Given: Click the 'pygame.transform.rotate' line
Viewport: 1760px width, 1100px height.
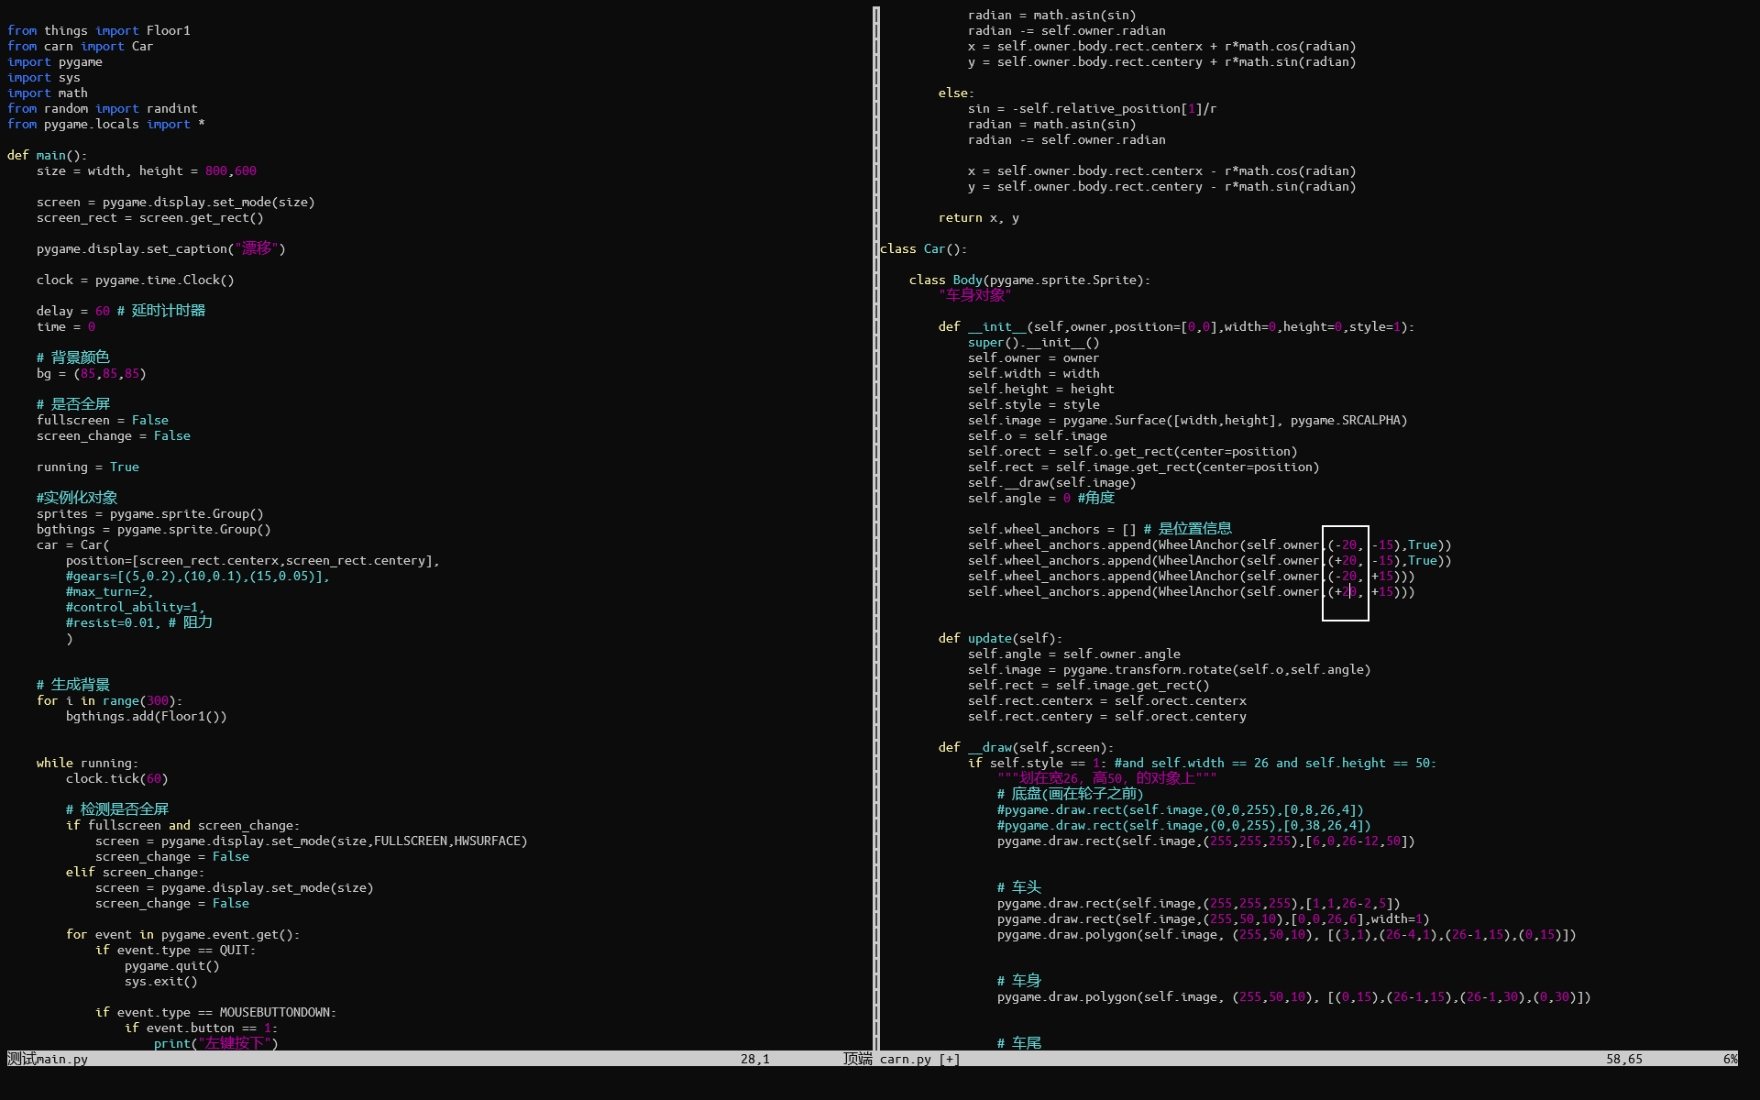Looking at the screenshot, I should [1170, 669].
